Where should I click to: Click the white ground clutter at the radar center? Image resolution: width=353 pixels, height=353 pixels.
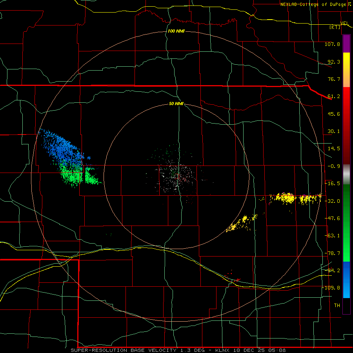[177, 177]
